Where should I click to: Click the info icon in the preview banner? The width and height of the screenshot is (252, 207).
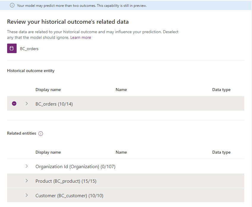coord(12,6)
